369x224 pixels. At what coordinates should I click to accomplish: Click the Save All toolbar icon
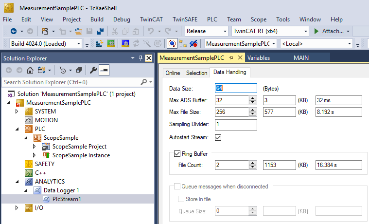[x=100, y=31]
